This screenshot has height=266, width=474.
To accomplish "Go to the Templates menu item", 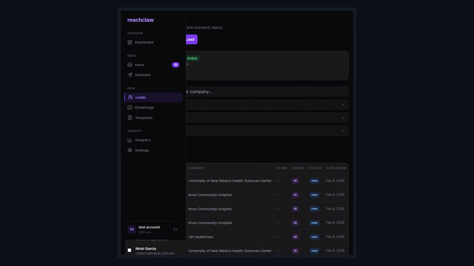I will point(144,118).
